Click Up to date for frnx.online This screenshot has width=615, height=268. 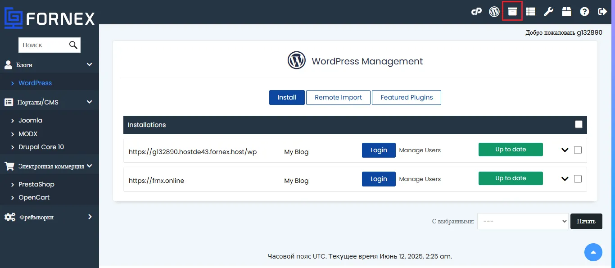click(x=511, y=178)
